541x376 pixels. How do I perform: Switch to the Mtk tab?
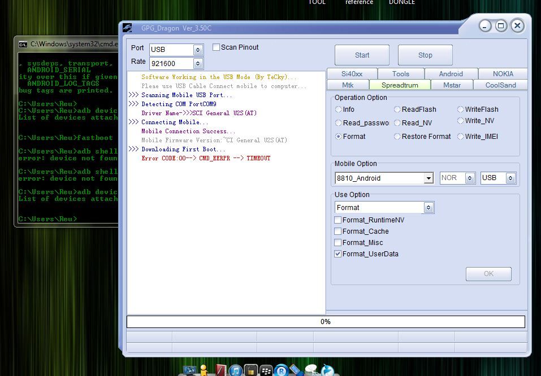(x=348, y=85)
